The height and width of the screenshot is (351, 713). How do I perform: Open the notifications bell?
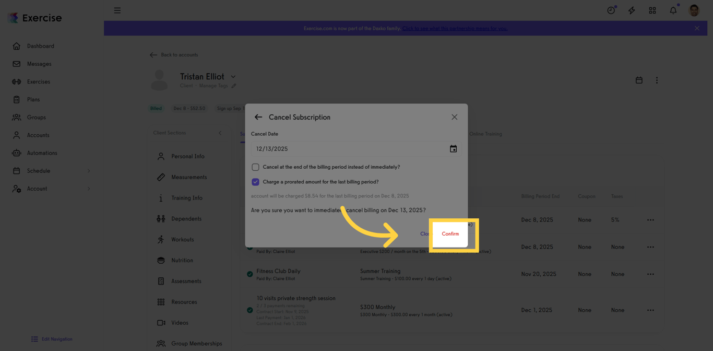[673, 10]
